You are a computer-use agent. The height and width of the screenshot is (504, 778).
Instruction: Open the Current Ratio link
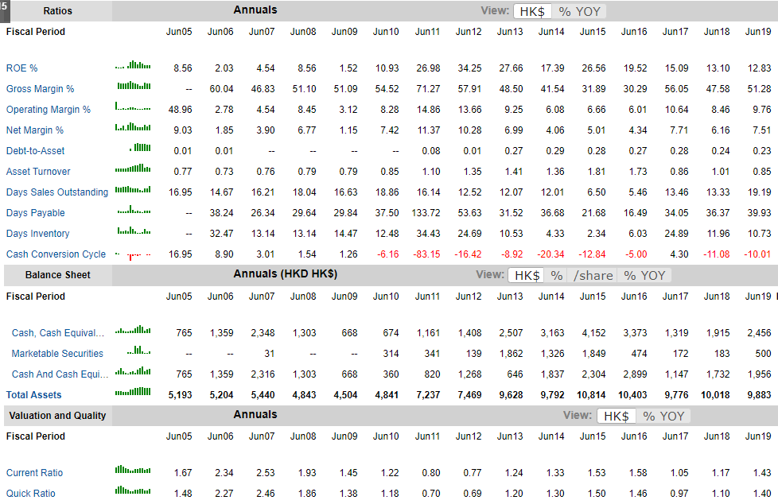(34, 473)
